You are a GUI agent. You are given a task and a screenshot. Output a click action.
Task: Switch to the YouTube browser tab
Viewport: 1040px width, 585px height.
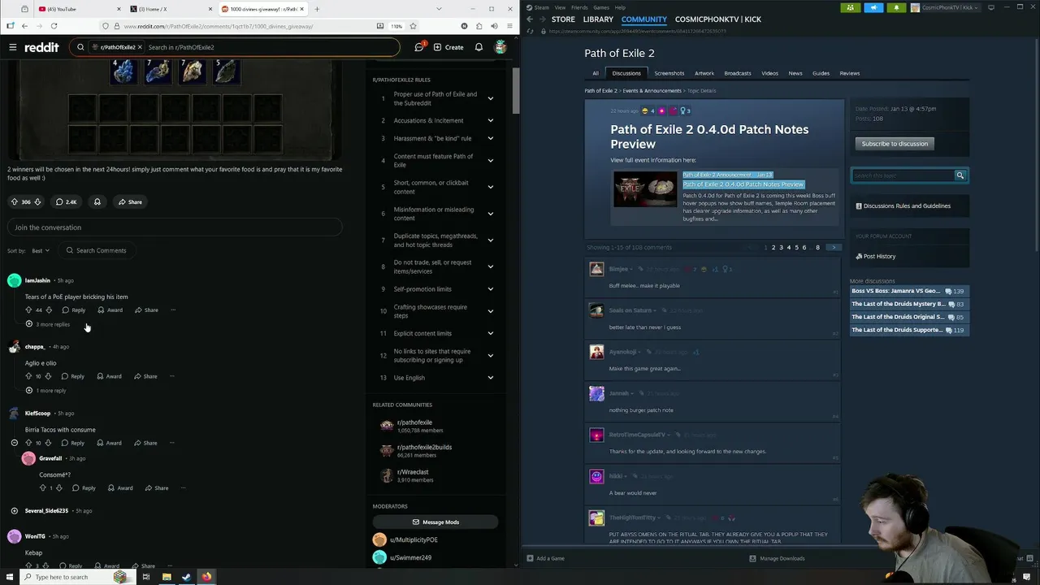coord(80,9)
